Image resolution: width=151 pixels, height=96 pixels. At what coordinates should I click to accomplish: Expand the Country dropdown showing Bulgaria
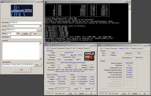(x=40, y=26)
